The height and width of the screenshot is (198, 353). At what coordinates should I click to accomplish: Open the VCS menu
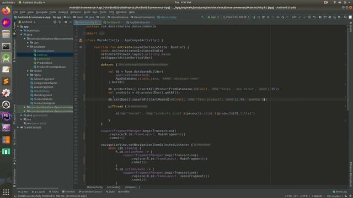point(111,12)
